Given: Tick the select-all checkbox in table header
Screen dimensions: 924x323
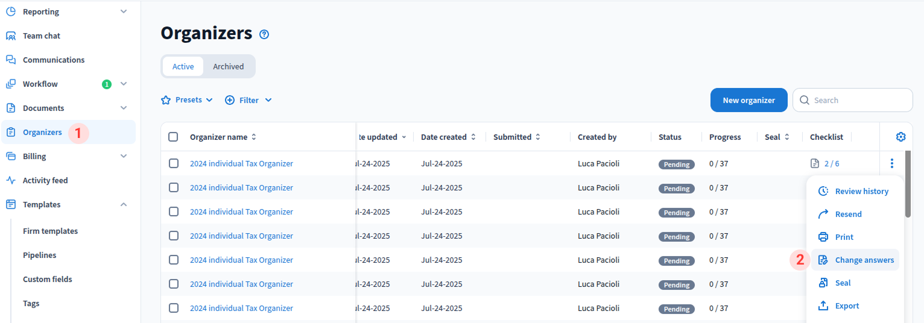Looking at the screenshot, I should [173, 137].
